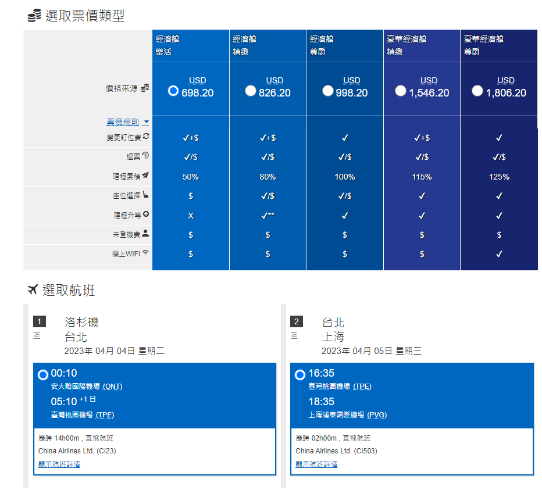Viewport: 542px width, 490px height.
Task: Click the refund icon beside 退票
Action: [145, 156]
